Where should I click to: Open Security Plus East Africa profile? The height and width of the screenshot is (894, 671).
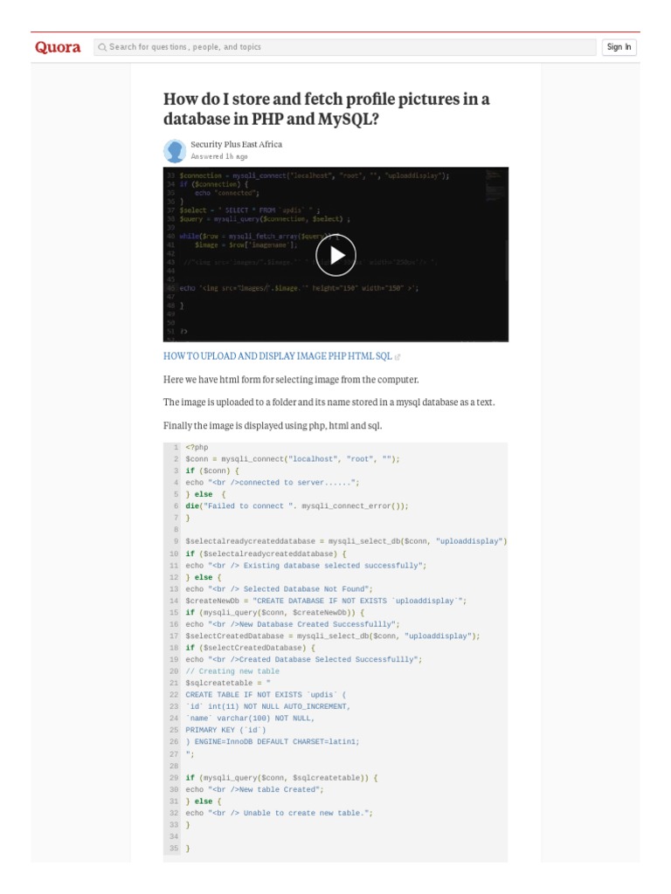point(236,144)
